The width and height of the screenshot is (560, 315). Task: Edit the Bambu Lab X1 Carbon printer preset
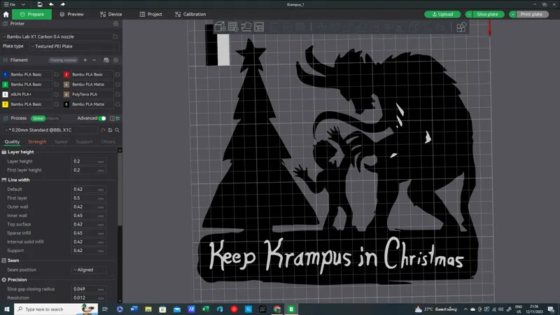click(115, 36)
